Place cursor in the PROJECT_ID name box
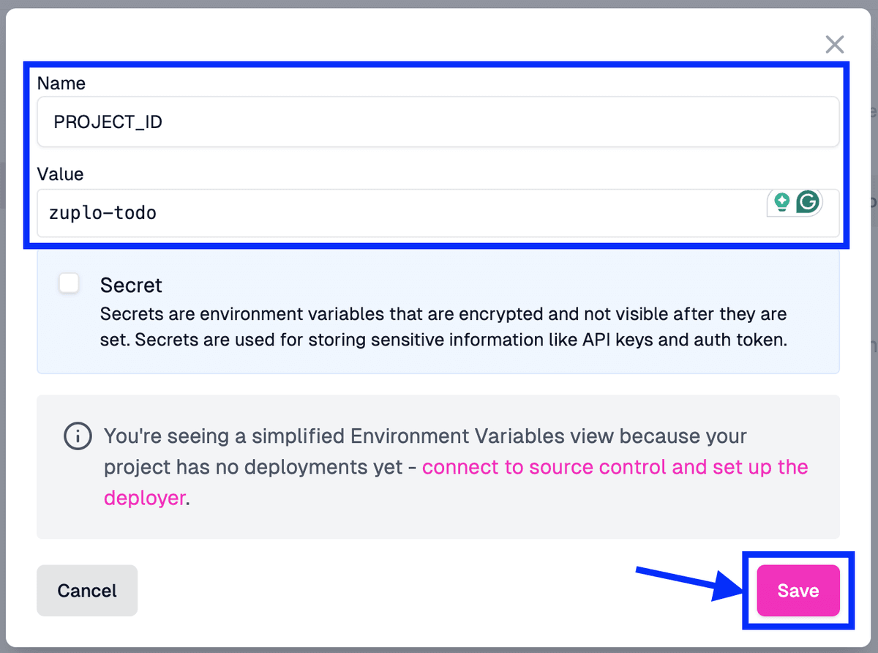Screen dimensions: 878x653 (x=293, y=122)
